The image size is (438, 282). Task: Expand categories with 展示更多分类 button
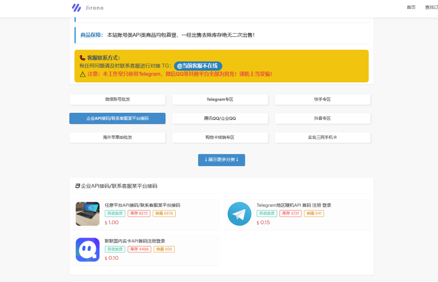click(x=222, y=160)
